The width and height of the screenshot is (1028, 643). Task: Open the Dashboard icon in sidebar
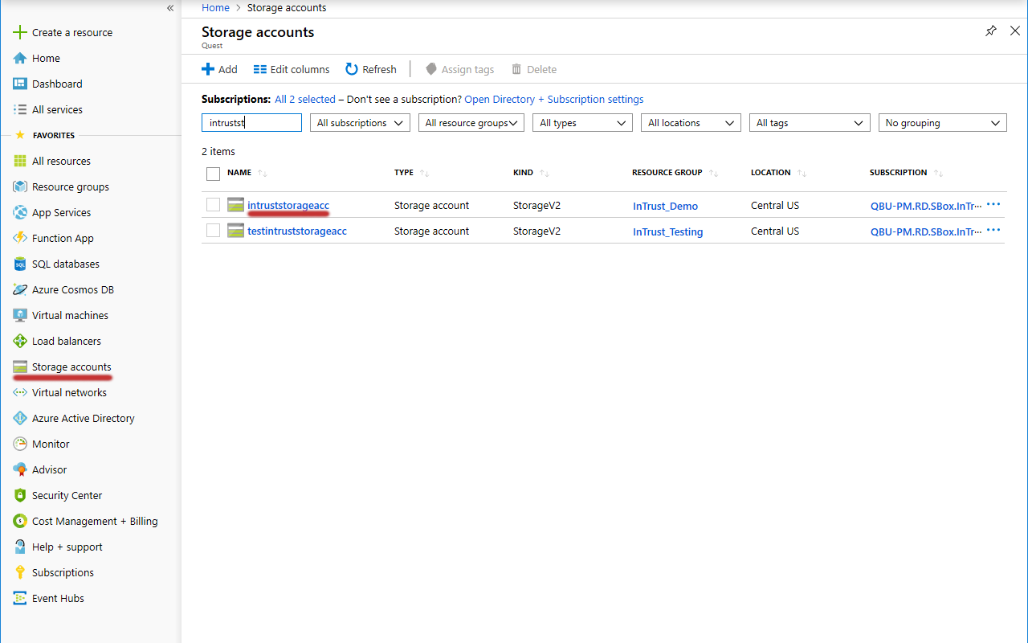(20, 84)
